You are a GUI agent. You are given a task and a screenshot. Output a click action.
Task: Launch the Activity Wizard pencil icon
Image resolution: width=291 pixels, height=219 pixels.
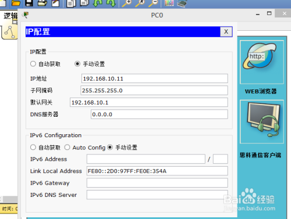pos(55,3)
